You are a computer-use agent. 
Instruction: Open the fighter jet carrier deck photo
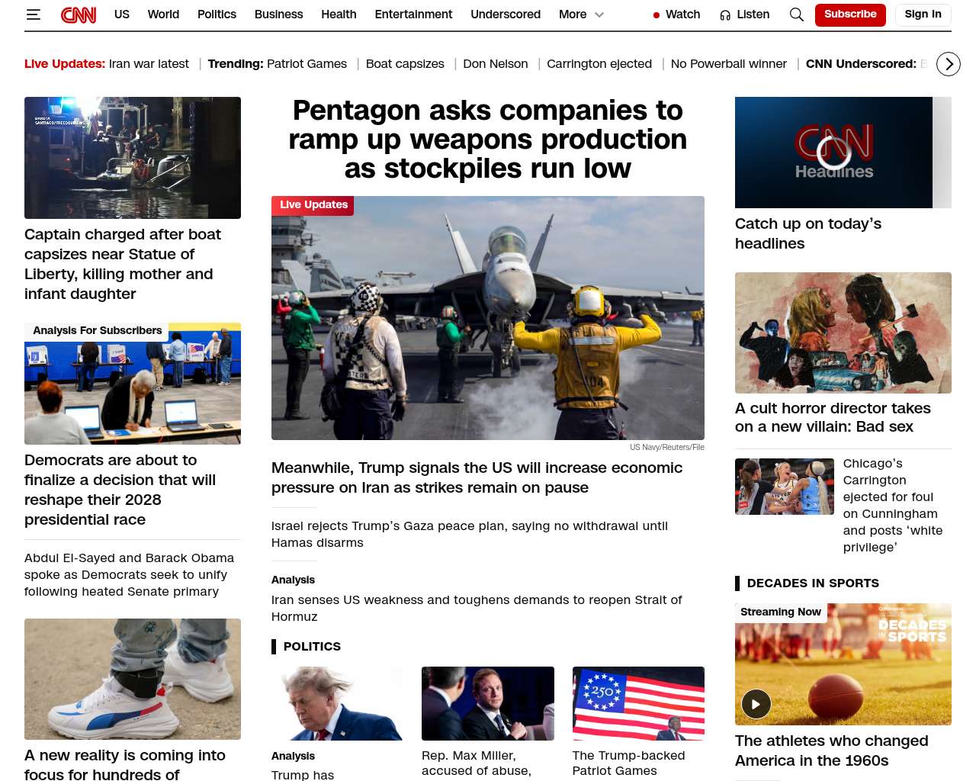tap(488, 318)
